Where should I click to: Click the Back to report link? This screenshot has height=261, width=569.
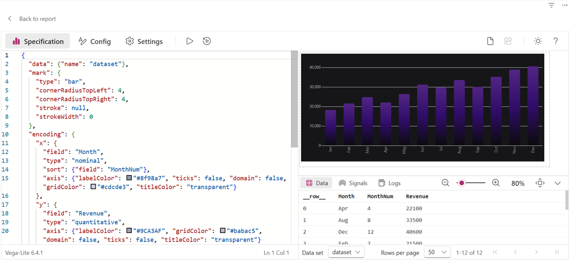coord(37,19)
